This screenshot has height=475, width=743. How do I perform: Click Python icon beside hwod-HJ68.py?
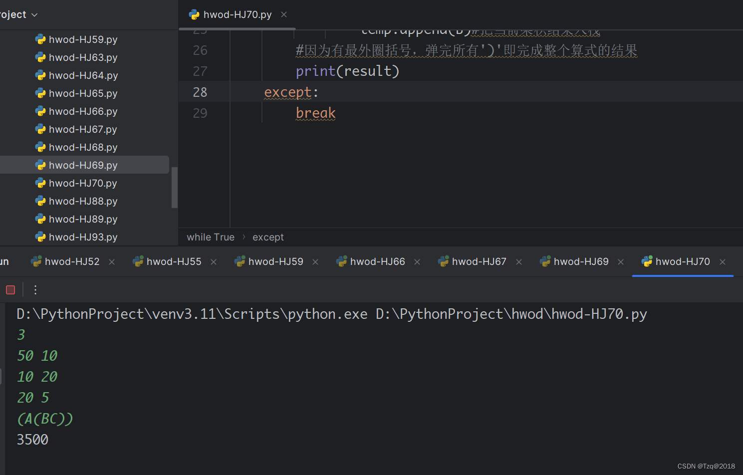pyautogui.click(x=40, y=147)
